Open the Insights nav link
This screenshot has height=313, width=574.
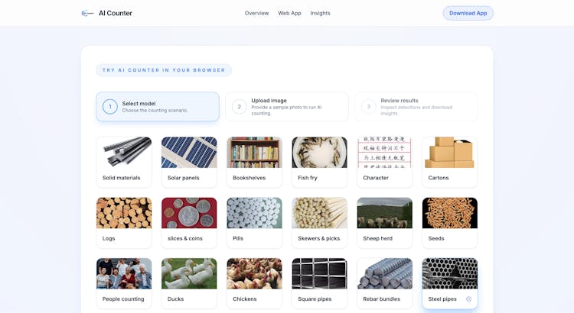click(x=320, y=13)
